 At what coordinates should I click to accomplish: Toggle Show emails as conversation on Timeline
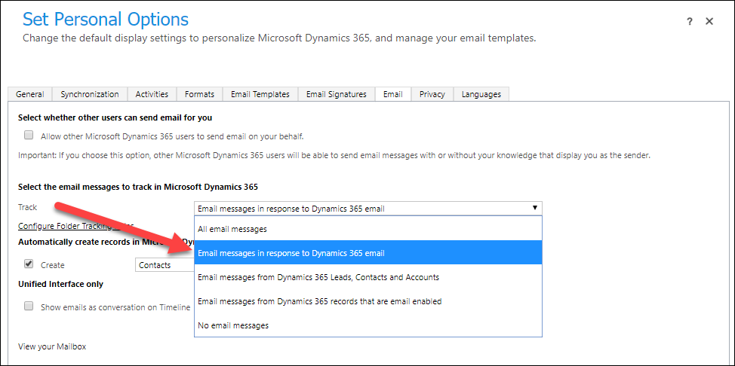[x=29, y=307]
